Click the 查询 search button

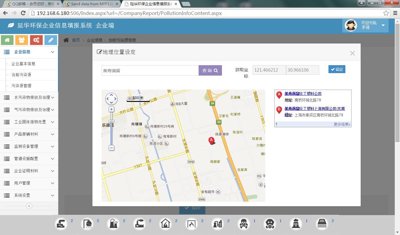(x=210, y=70)
